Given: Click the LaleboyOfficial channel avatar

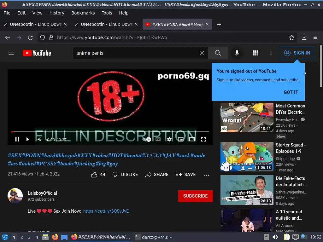Looking at the screenshot, I should [15, 195].
